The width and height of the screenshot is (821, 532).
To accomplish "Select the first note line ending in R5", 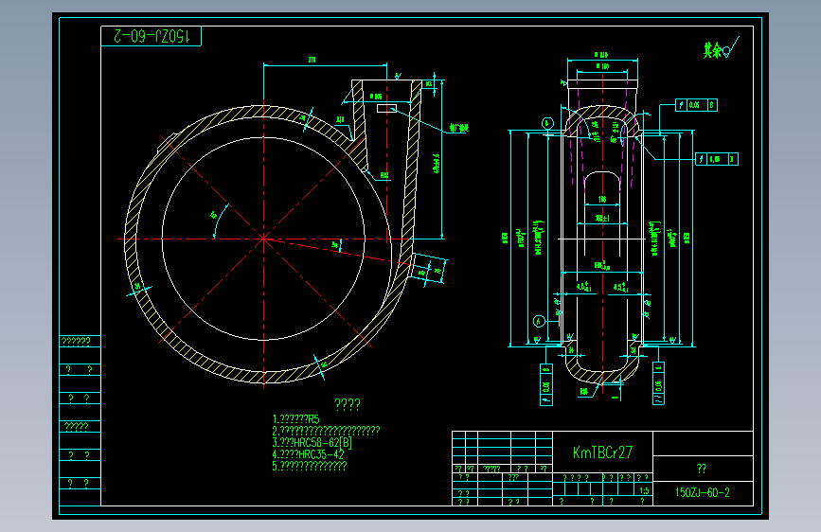I will click(x=295, y=419).
